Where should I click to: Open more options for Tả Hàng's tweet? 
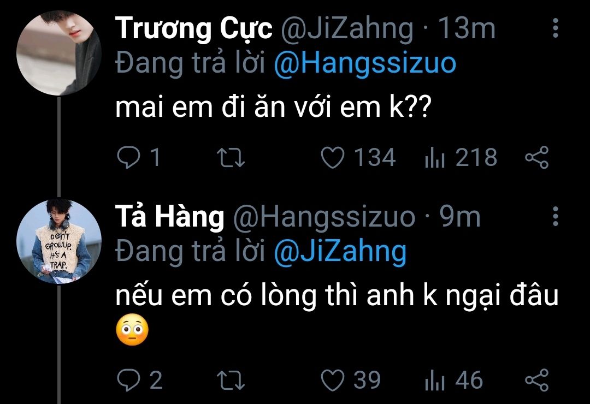click(555, 217)
